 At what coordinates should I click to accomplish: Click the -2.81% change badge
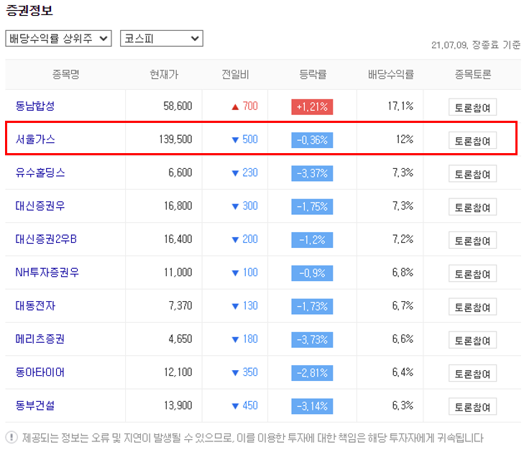click(312, 373)
